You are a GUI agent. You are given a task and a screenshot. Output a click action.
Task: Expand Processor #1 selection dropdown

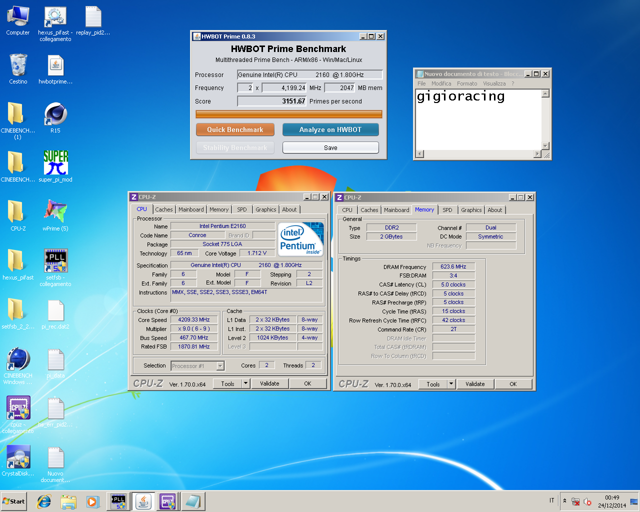tap(220, 366)
